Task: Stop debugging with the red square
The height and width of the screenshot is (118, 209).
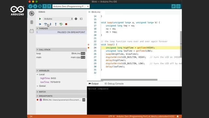Action: (66, 24)
